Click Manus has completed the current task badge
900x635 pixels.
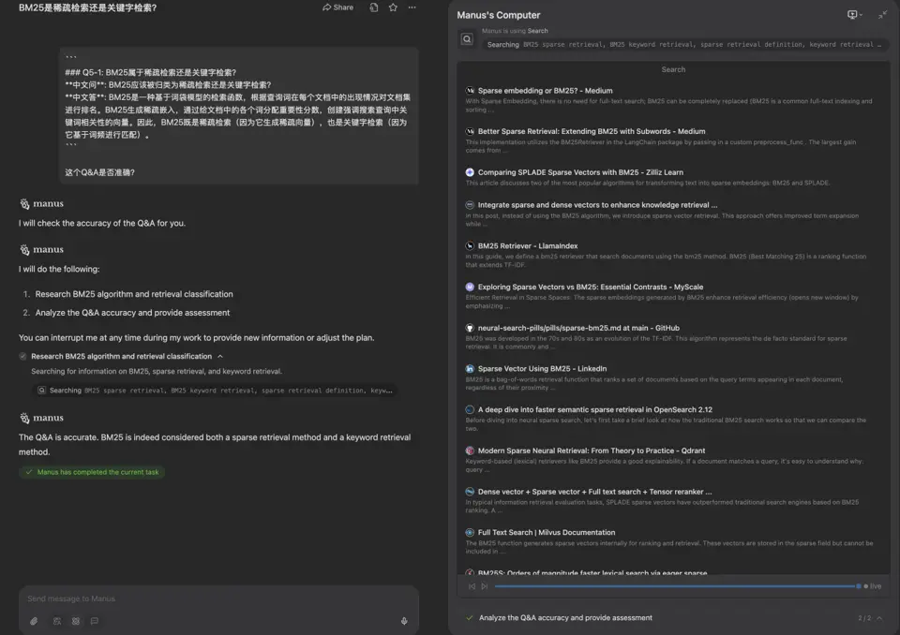coord(92,472)
